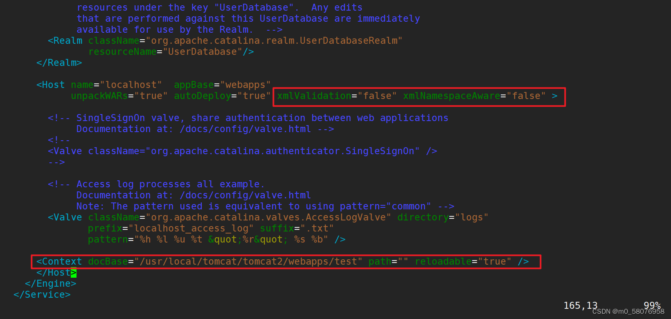Image resolution: width=671 pixels, height=319 pixels.
Task: Click reloadable="true" attribute
Action: click(x=463, y=262)
